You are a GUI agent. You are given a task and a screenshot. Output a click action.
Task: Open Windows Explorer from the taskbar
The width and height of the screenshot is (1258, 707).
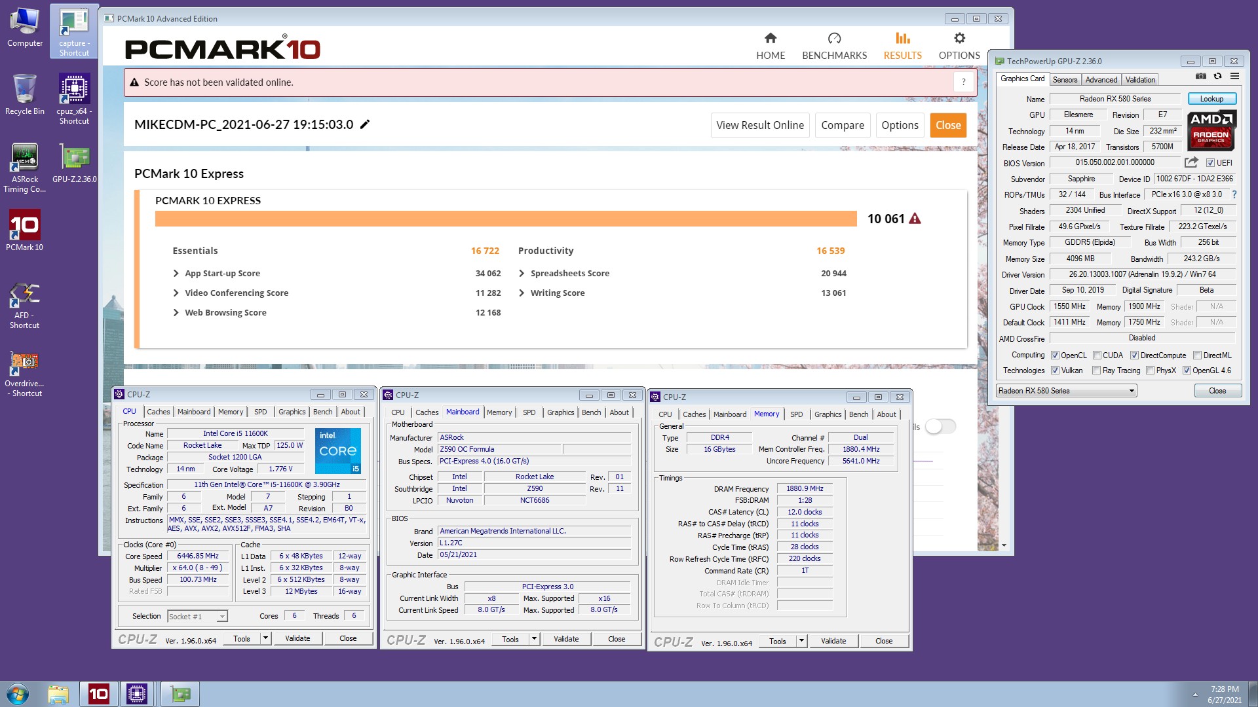coord(58,694)
